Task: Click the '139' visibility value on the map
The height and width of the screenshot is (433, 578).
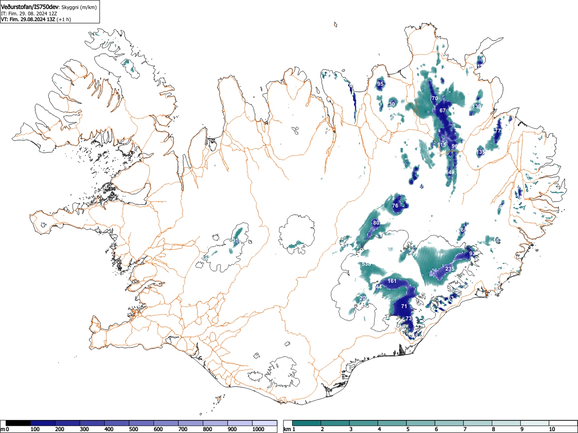Action: [x=477, y=106]
